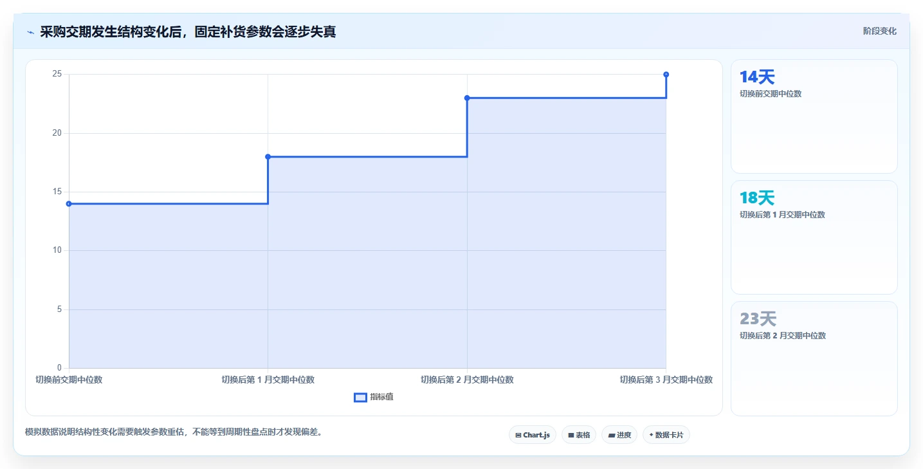Click y-axis value 15
Viewport: 923px width, 469px height.
57,192
